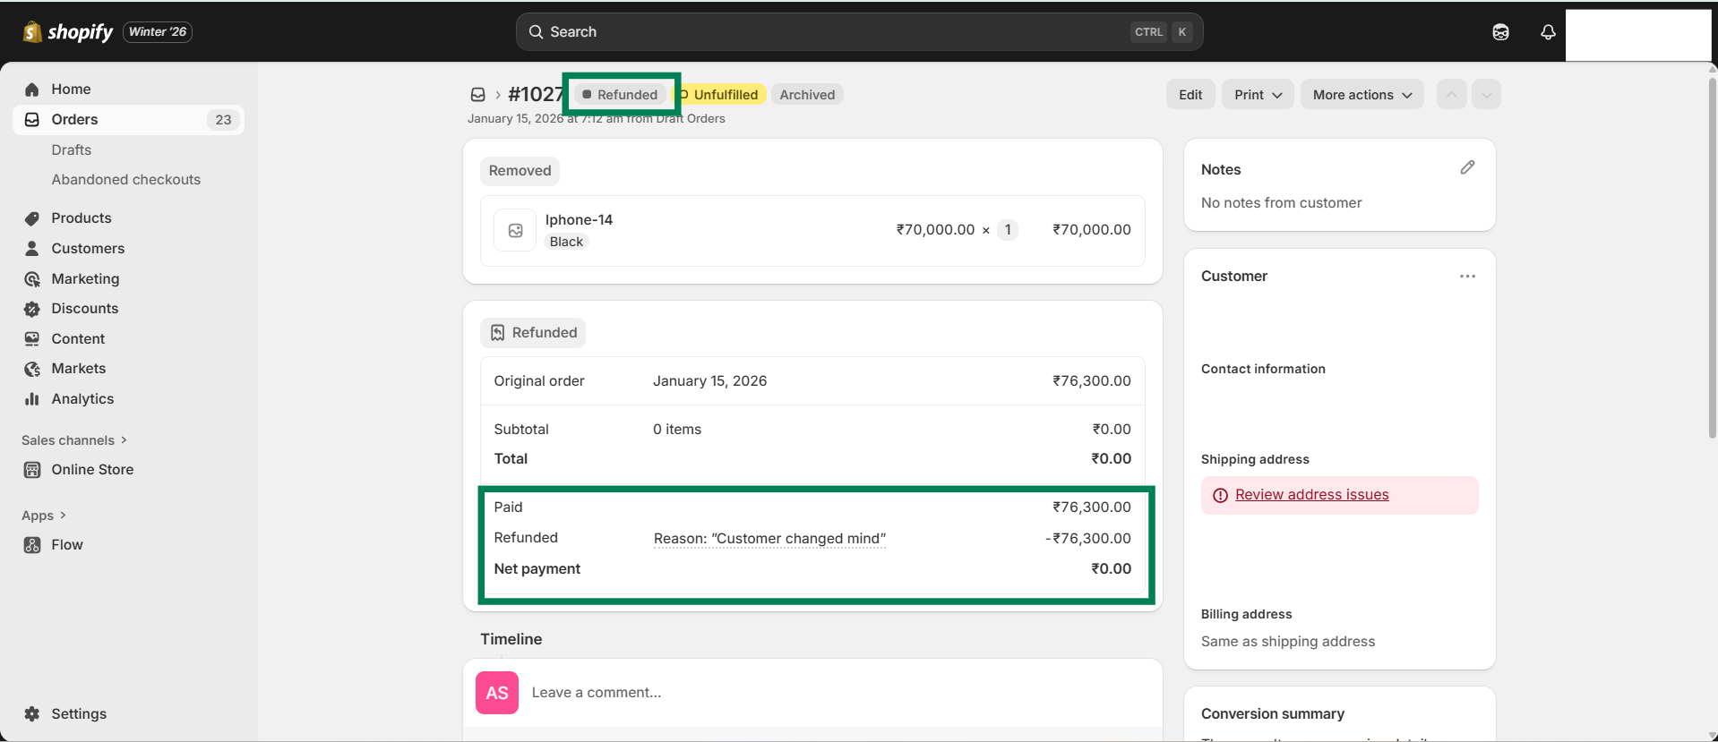Go to the next order with the down arrow

click(1486, 95)
